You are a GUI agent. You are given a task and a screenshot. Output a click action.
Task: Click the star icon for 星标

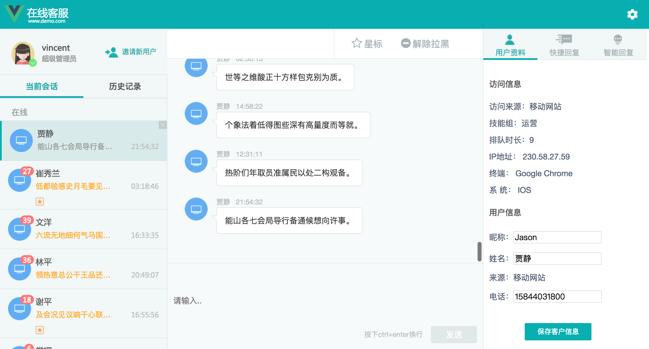tap(356, 43)
